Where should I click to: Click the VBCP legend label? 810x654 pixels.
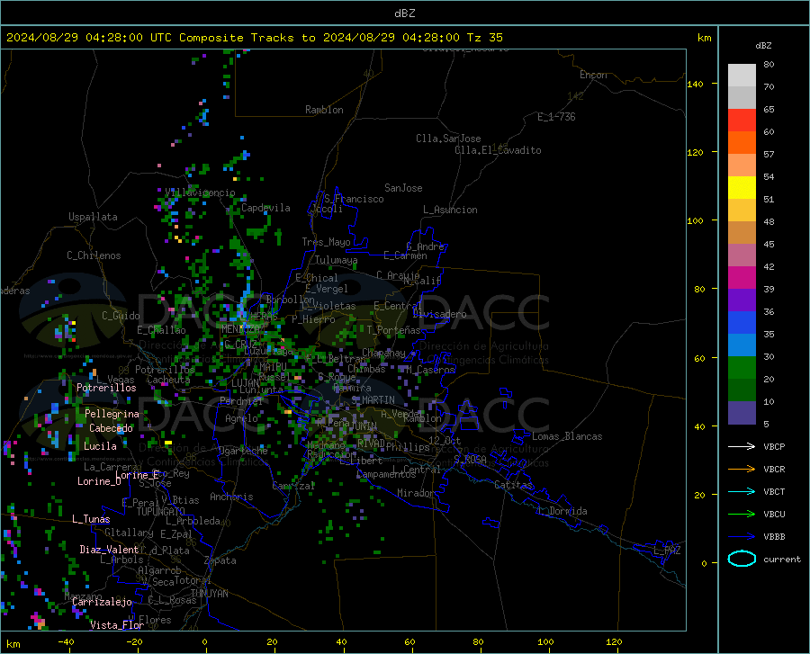(774, 446)
